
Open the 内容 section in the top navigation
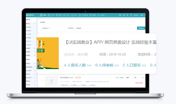pyautogui.click(x=43, y=15)
